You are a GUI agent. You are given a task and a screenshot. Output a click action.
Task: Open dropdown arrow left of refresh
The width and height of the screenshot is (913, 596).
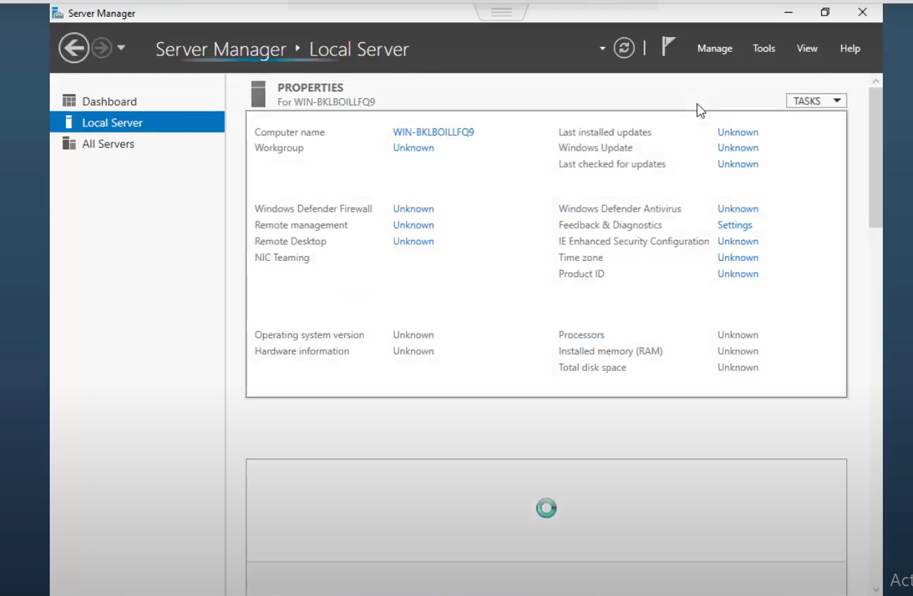[x=602, y=49]
